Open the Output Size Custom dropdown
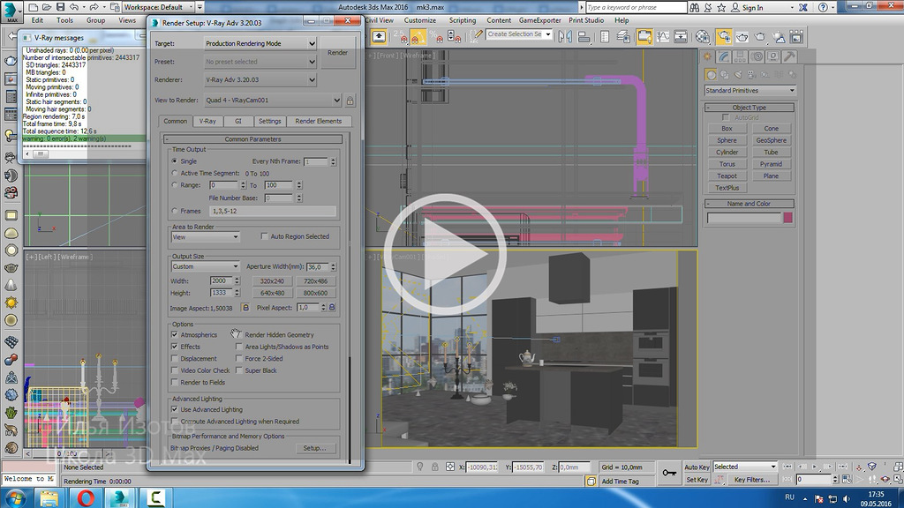The image size is (904, 508). (x=205, y=266)
